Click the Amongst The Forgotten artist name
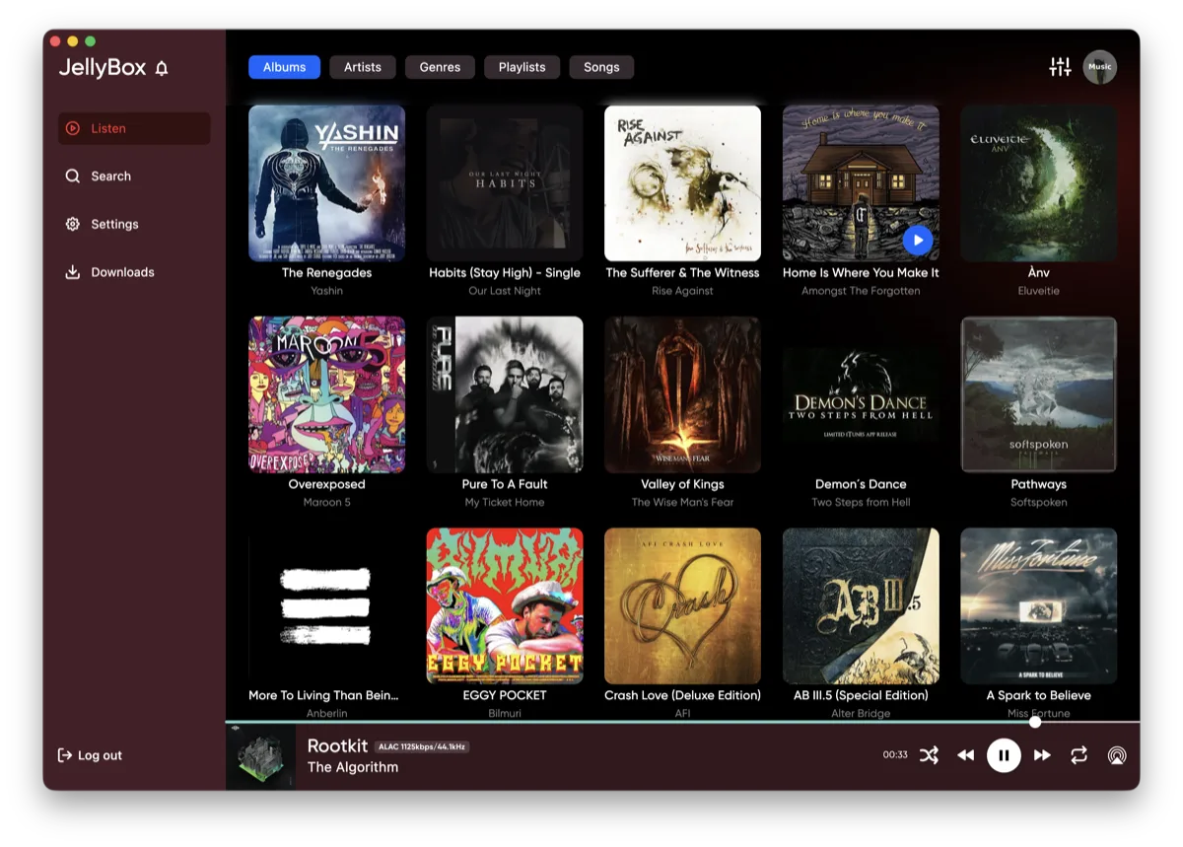The width and height of the screenshot is (1183, 847). tap(861, 291)
